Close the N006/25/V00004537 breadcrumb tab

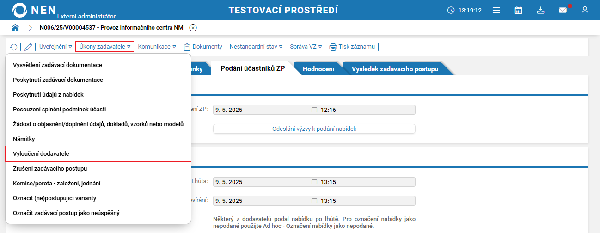click(193, 28)
